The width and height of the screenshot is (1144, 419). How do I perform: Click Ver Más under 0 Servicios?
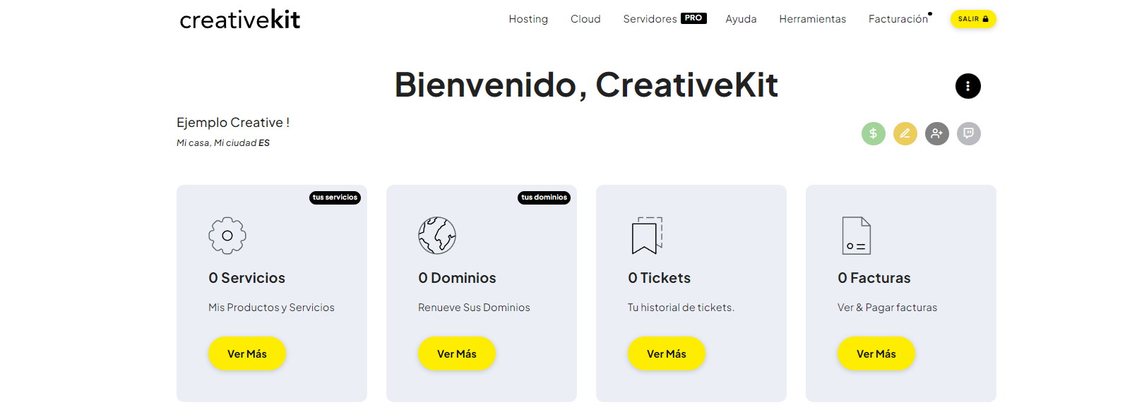pos(247,353)
